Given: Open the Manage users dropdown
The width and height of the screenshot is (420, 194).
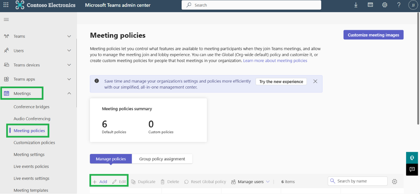Looking at the screenshot, I should click(250, 181).
